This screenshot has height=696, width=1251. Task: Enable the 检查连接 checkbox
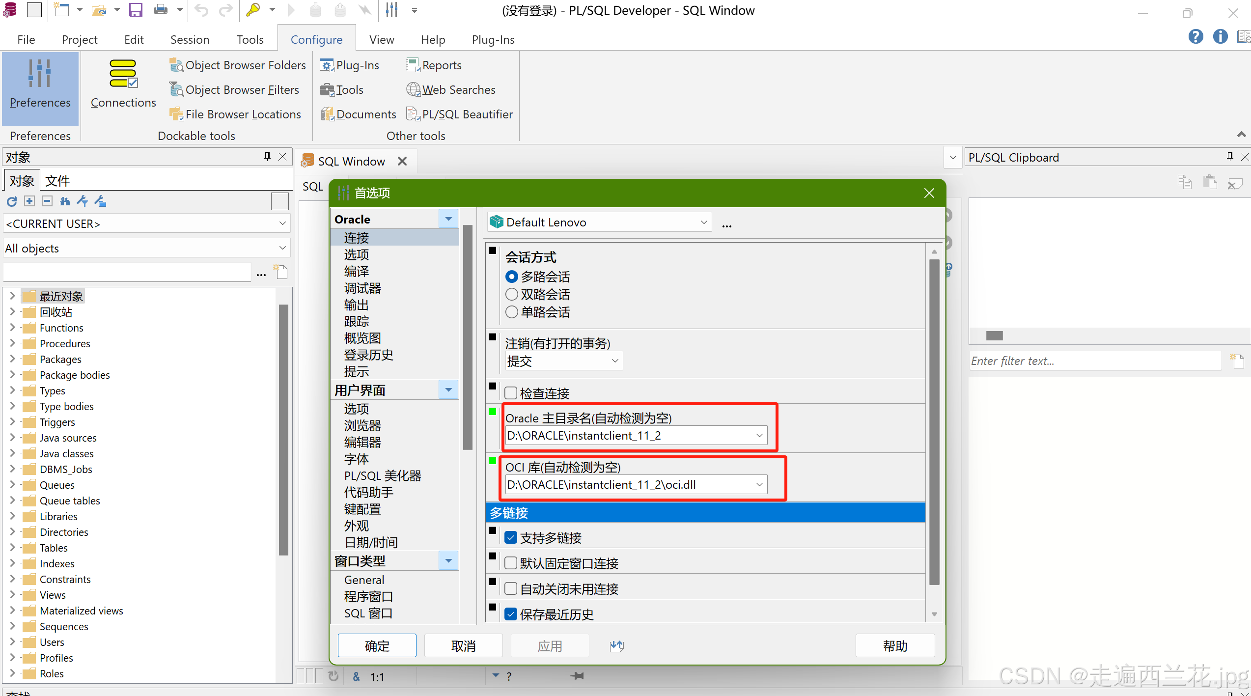coord(511,392)
